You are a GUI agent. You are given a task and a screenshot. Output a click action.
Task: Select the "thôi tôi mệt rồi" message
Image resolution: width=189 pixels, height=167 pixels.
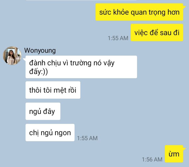pos(53,90)
